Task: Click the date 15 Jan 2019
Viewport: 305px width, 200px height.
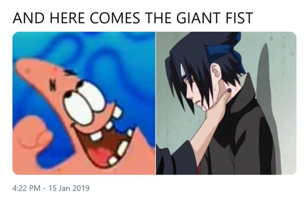Action: pyautogui.click(x=69, y=188)
